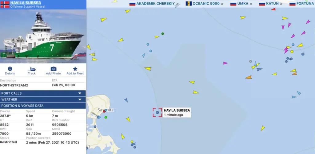Click the HAVILA SUBSEA vessel name title
315x154 pixels.
coord(26,3)
